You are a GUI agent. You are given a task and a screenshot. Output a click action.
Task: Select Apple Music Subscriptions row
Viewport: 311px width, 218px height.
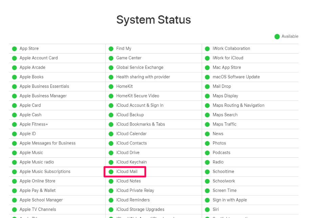click(x=45, y=172)
